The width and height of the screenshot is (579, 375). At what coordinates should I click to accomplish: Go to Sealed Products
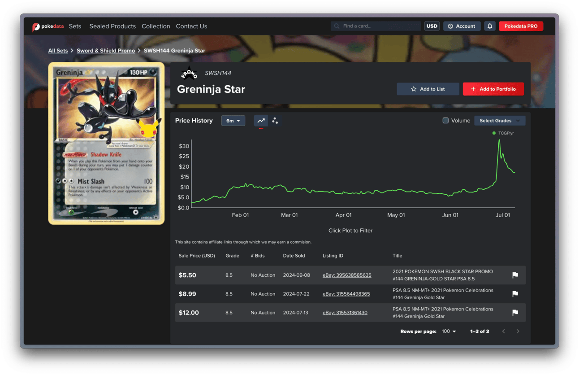tap(112, 26)
